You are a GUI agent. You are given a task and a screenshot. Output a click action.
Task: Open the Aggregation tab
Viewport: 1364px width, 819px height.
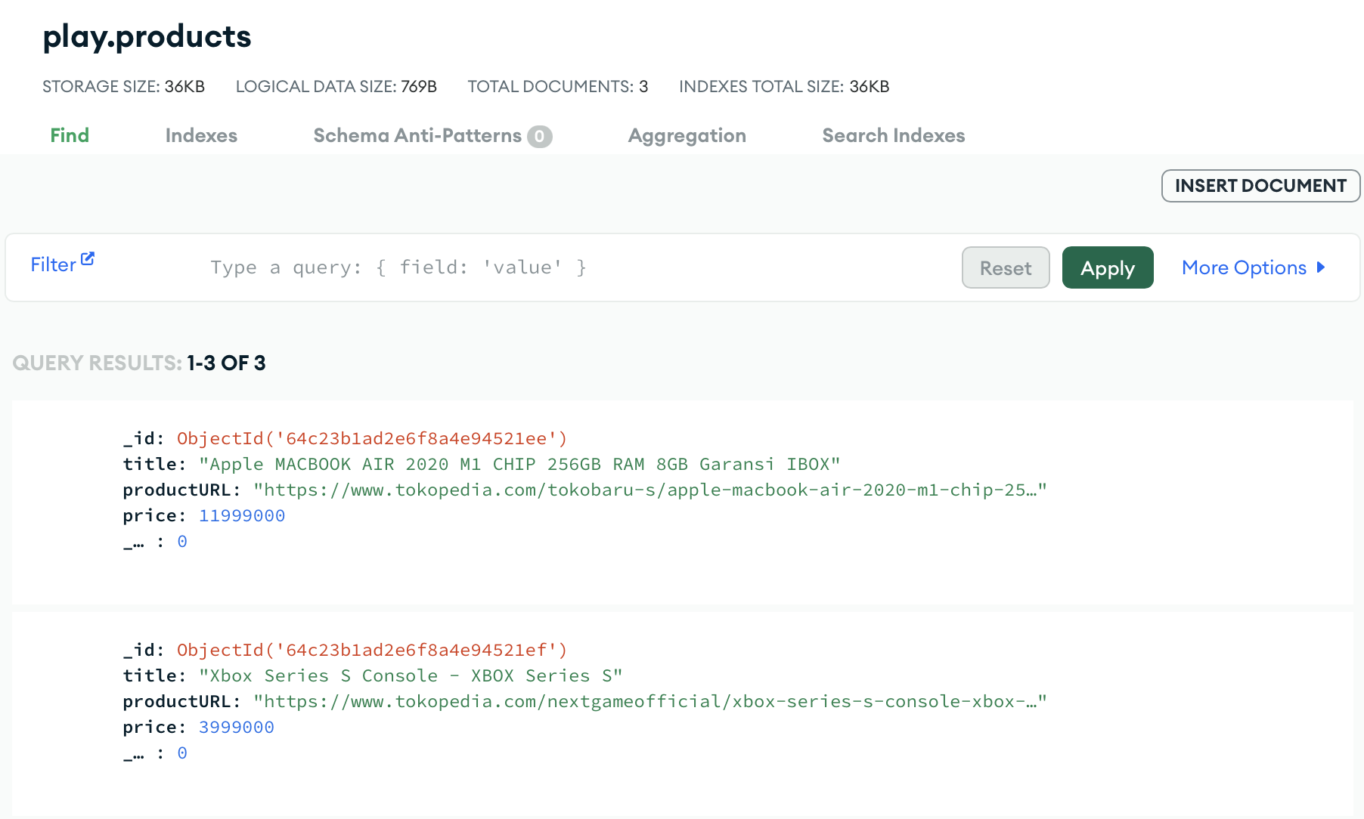point(687,135)
